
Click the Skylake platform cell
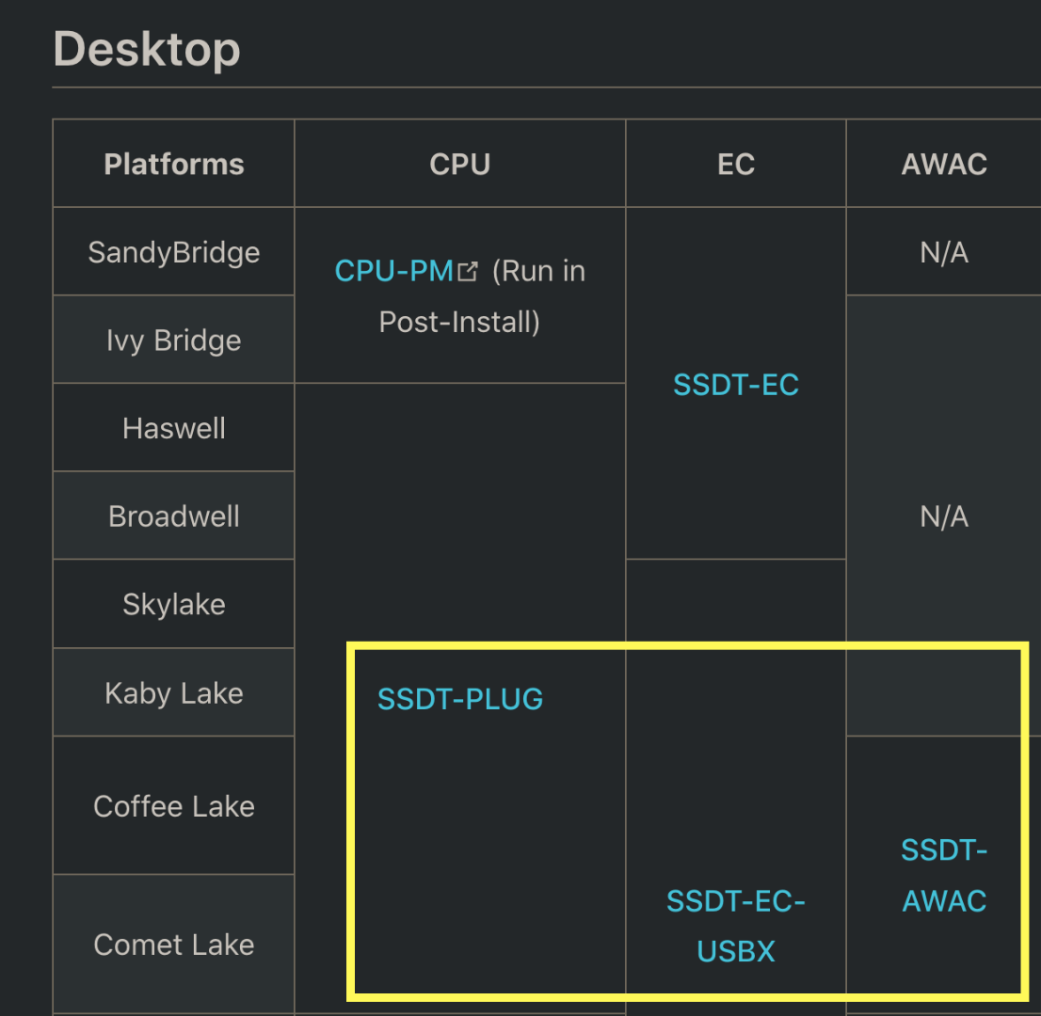[174, 604]
